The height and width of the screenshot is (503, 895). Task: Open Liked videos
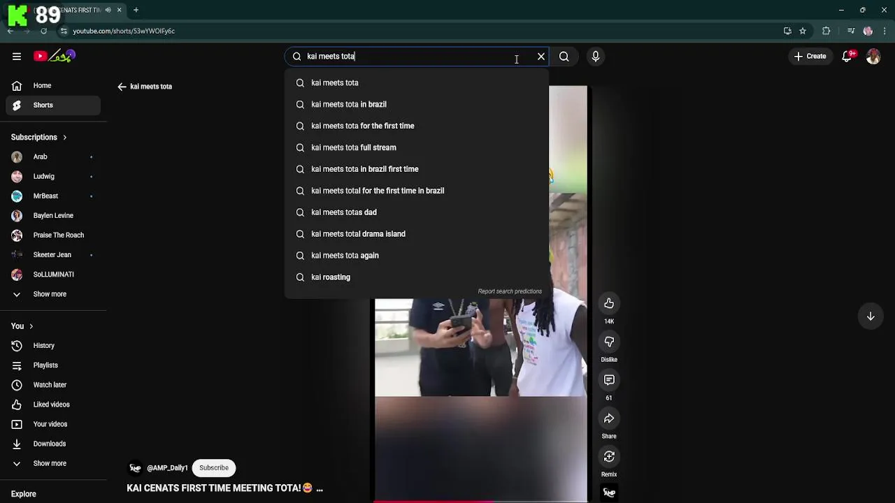[x=53, y=404]
